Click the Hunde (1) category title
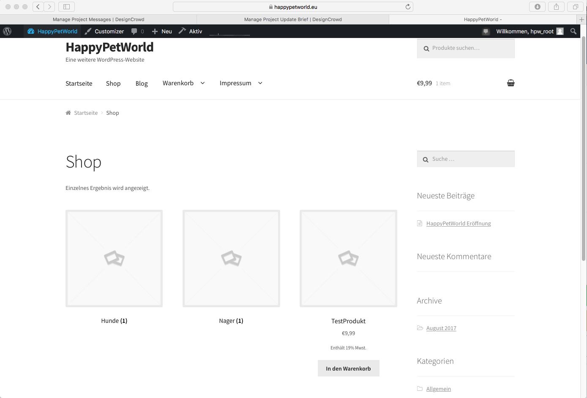The image size is (587, 398). [114, 321]
